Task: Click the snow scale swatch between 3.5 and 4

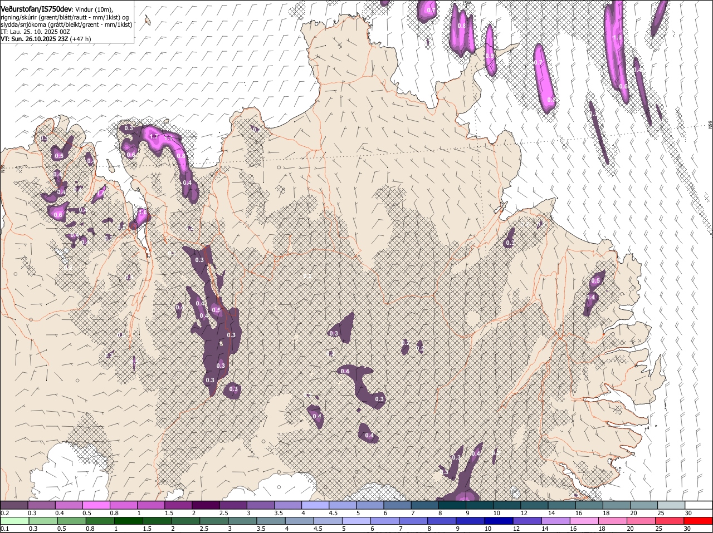Action: coord(287,505)
